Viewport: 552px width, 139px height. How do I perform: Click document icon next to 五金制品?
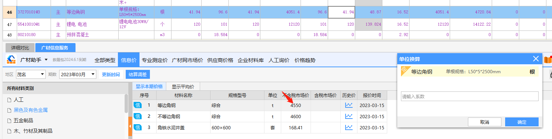9,120
